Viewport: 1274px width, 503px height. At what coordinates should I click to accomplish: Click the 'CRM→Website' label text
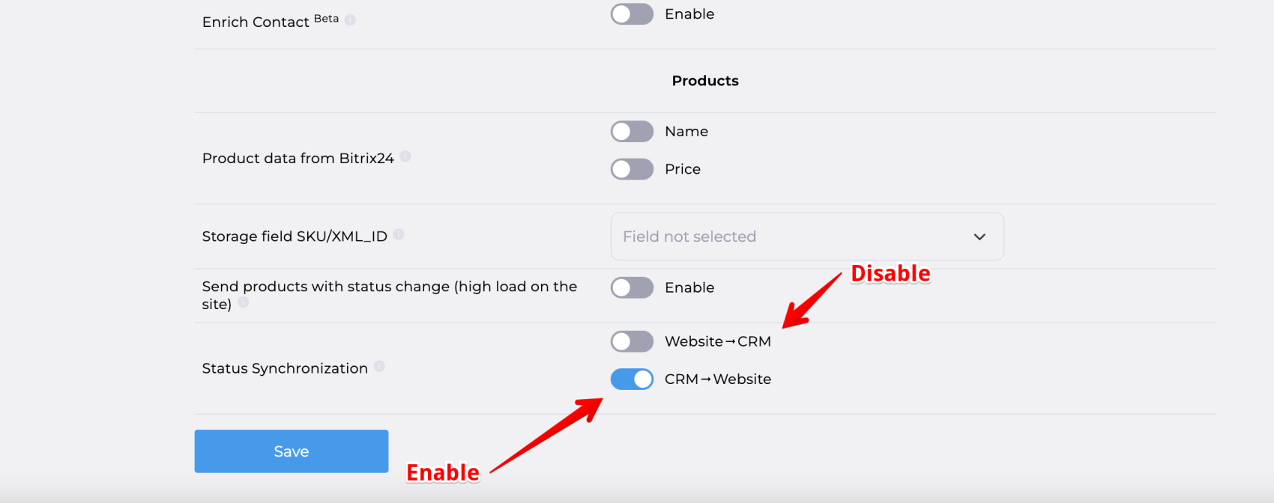pos(717,379)
